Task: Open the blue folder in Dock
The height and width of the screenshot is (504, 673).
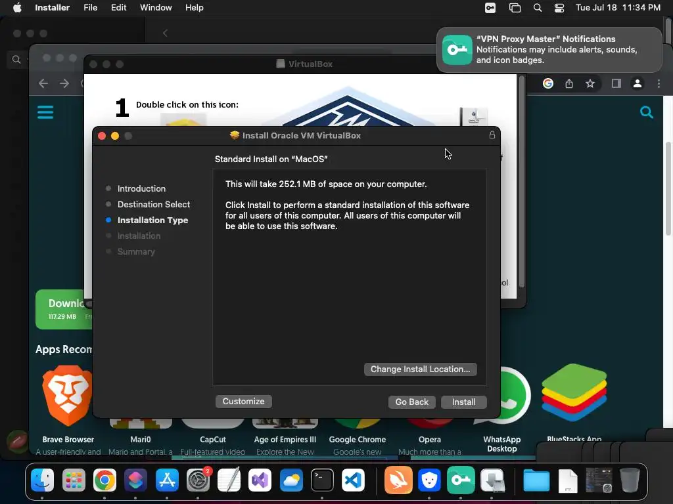Action: 536,480
